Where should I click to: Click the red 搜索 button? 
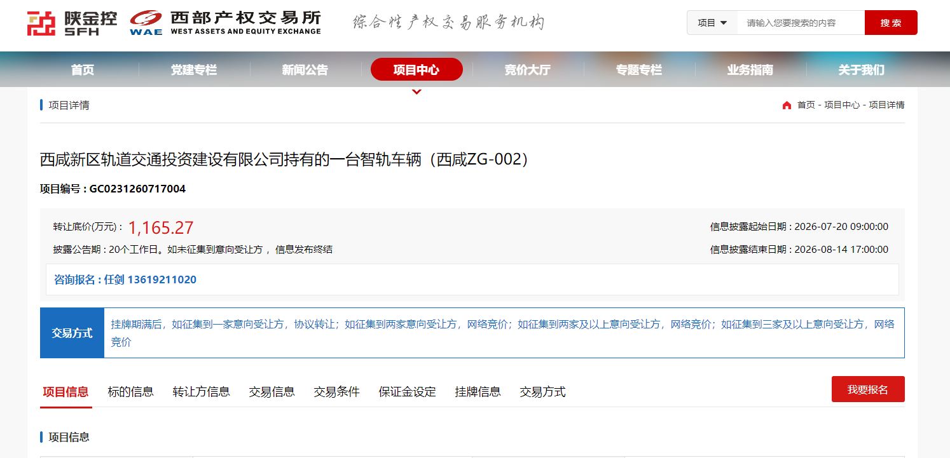(x=891, y=23)
